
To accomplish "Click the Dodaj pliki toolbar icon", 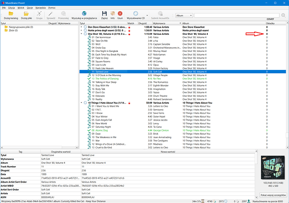I will [x=26, y=14].
